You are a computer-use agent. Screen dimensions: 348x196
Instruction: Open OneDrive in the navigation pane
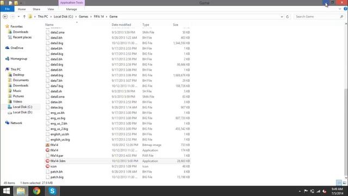(x=17, y=48)
